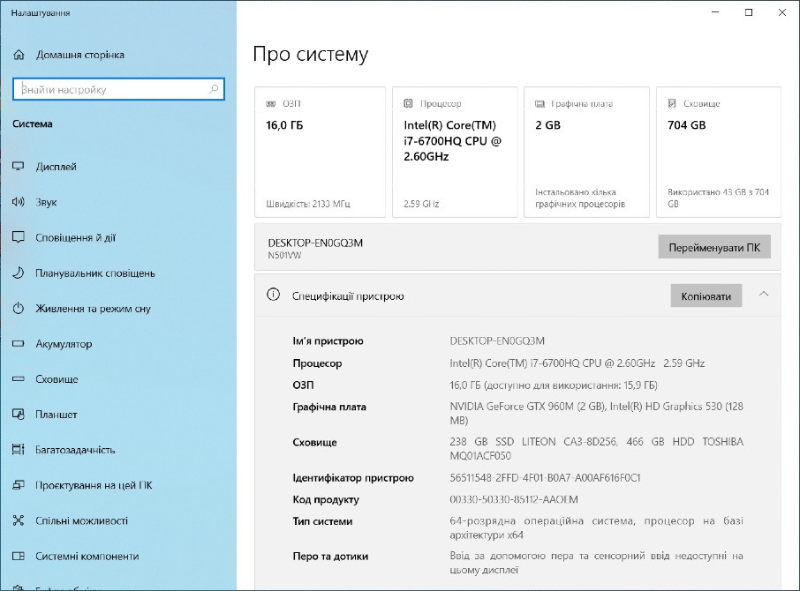This screenshot has width=800, height=591.
Task: Focus the Знайти настройку search field
Action: coord(118,89)
